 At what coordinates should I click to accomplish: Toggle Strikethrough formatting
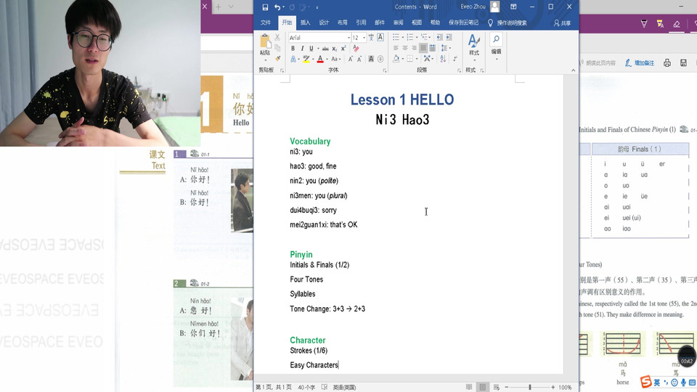[325, 49]
